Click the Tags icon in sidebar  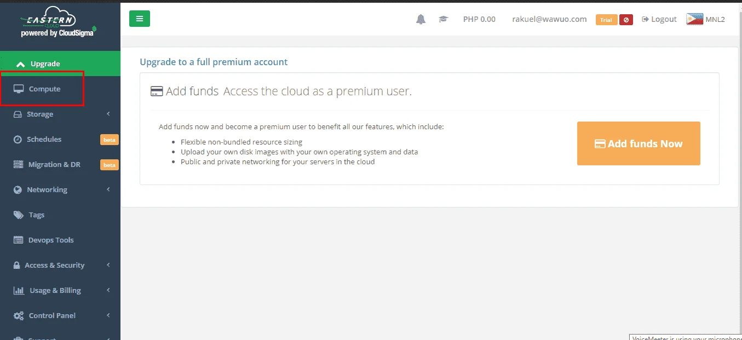[x=19, y=215]
